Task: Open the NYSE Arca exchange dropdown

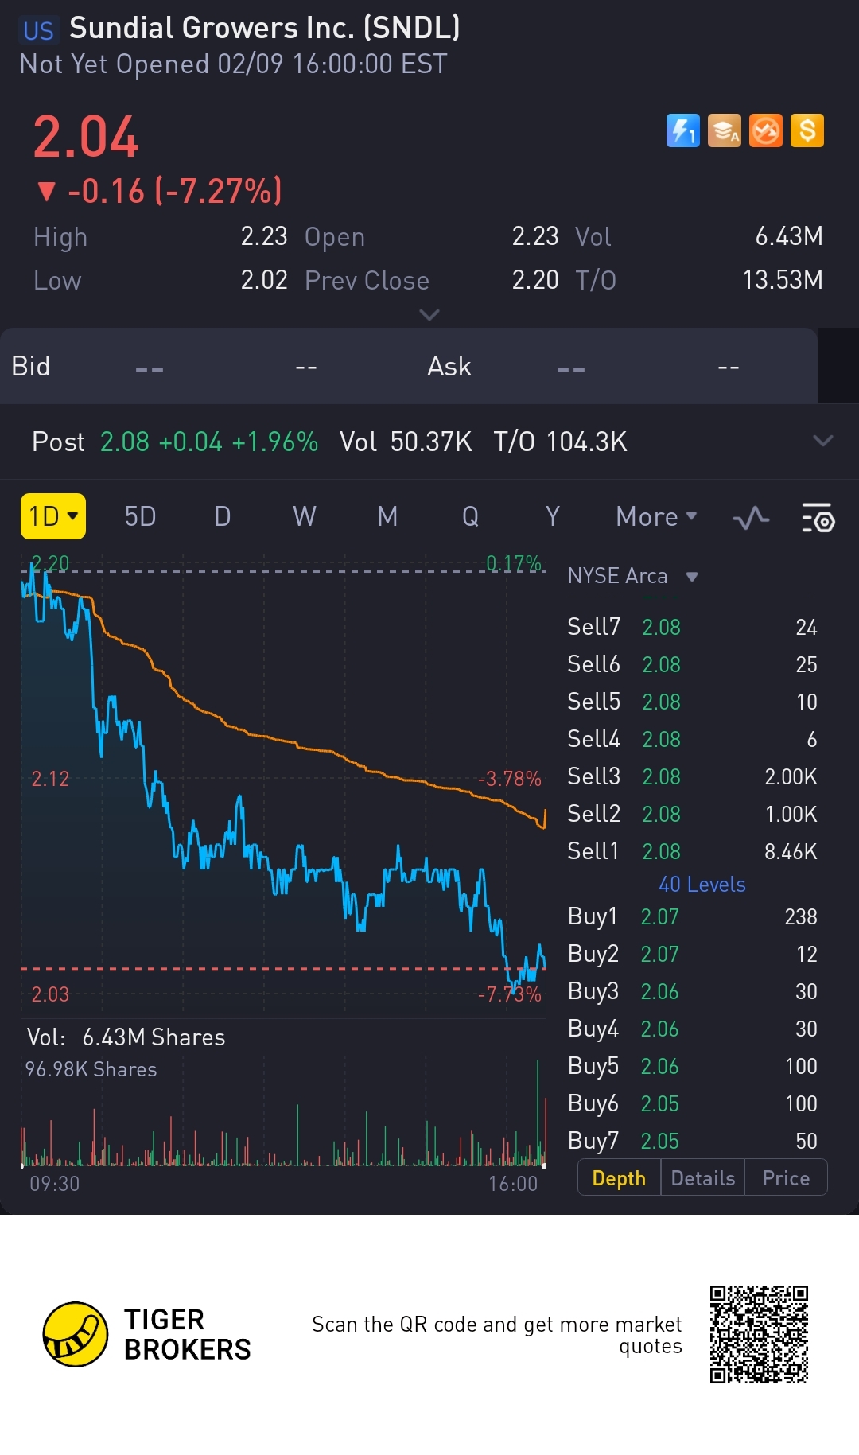Action: [632, 576]
